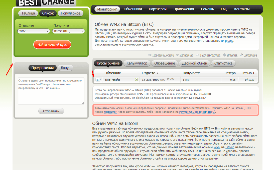Click the video camera icon in description
Image resolution: width=274 pixels, height=170 pixels.
tap(223, 41)
